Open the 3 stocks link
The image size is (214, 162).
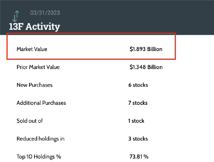pyautogui.click(x=138, y=139)
